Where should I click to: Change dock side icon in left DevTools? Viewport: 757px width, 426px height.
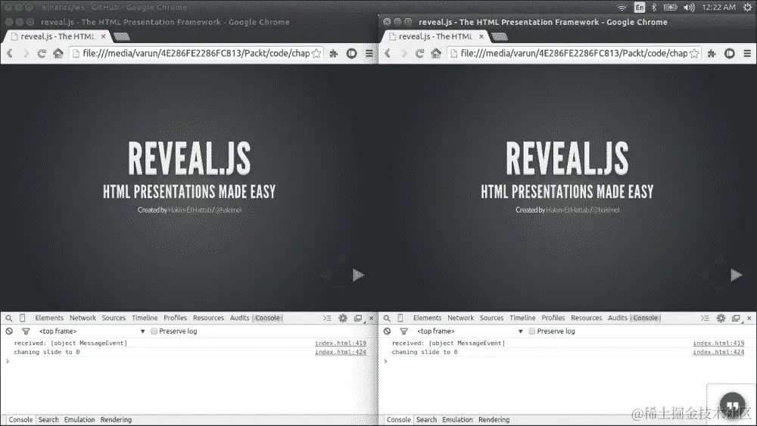[x=358, y=319]
